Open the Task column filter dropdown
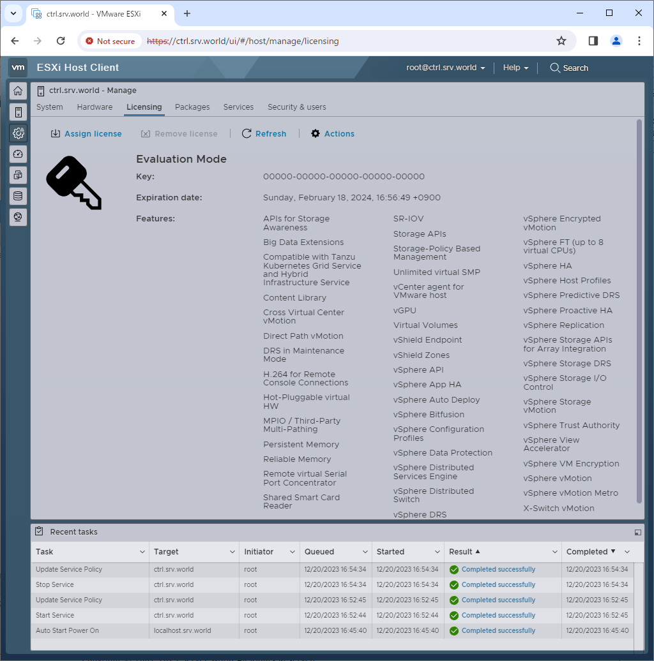The height and width of the screenshot is (661, 654). 144,552
